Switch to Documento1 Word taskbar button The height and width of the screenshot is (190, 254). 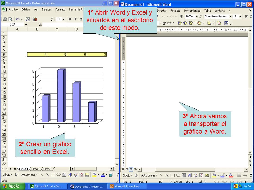tap(87, 186)
